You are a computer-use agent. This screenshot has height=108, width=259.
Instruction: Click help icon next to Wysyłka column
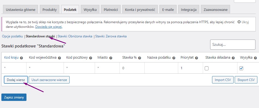(255, 58)
